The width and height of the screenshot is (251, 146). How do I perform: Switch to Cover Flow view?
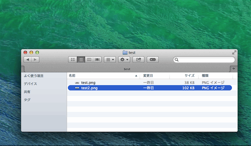point(97,59)
